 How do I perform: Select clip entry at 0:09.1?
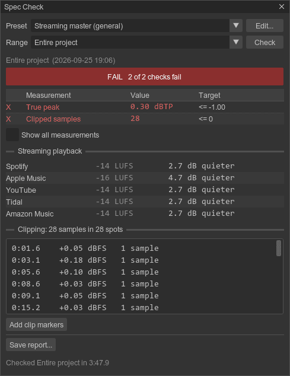pyautogui.click(x=142, y=296)
